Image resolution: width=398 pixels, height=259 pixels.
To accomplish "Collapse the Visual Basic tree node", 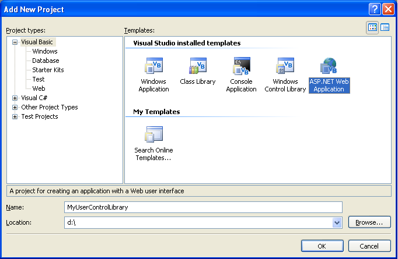I will point(15,42).
